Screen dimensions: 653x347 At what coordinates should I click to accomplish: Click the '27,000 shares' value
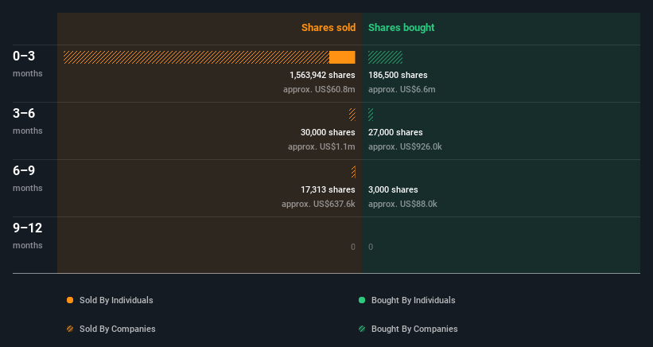pyautogui.click(x=395, y=132)
